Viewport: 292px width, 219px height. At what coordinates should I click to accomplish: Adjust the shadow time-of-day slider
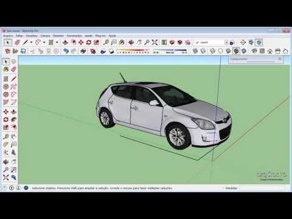(170, 50)
